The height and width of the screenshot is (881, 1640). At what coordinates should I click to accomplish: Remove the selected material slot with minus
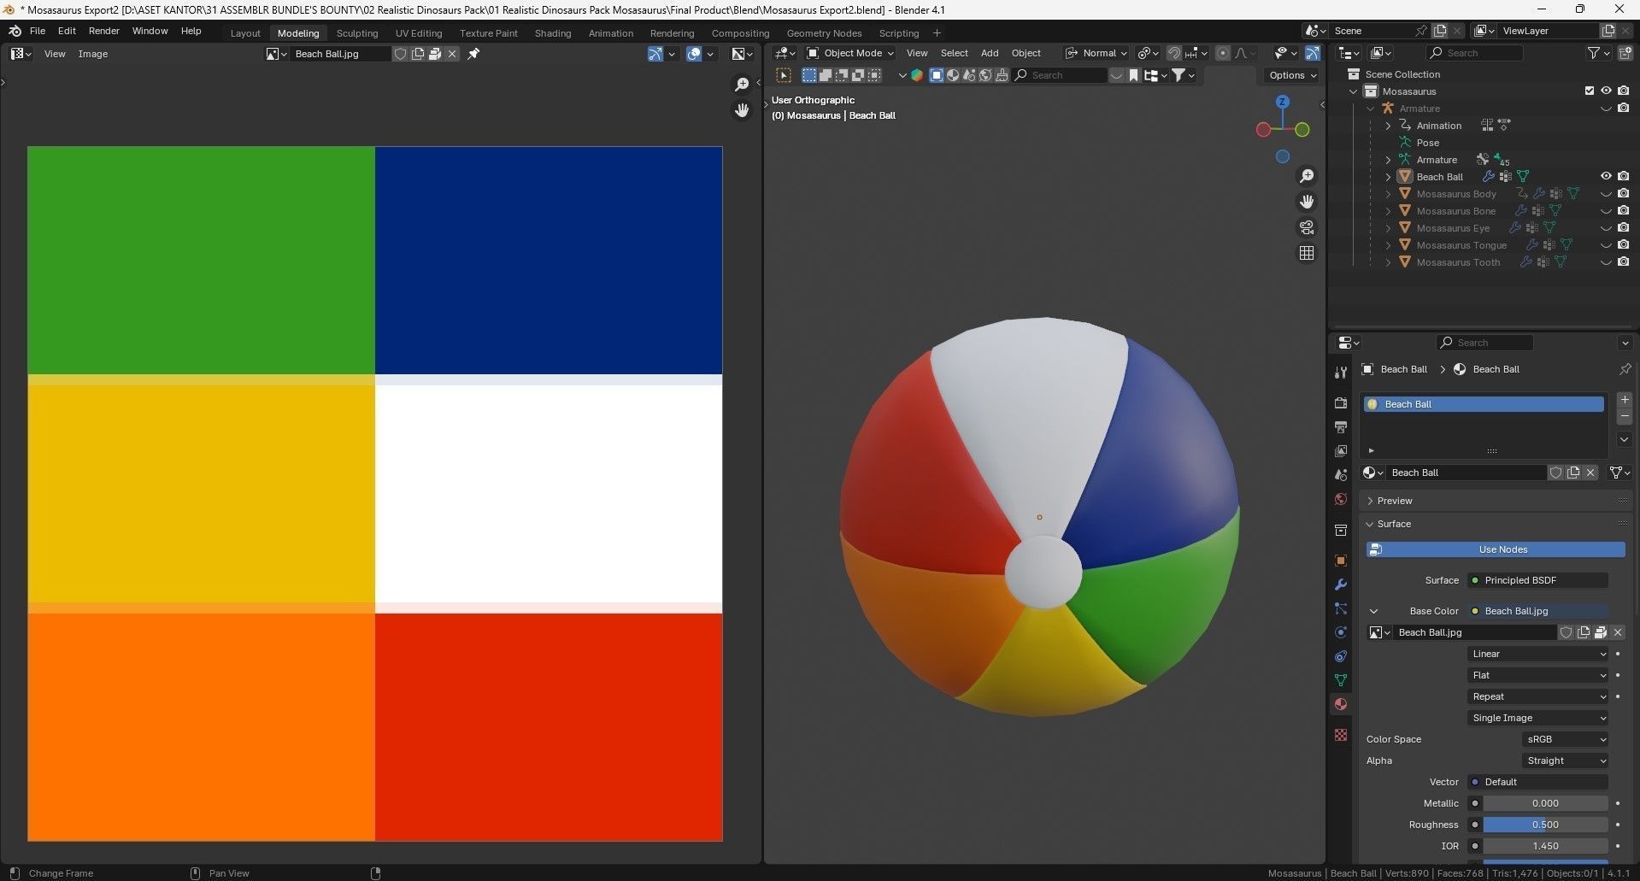point(1625,416)
